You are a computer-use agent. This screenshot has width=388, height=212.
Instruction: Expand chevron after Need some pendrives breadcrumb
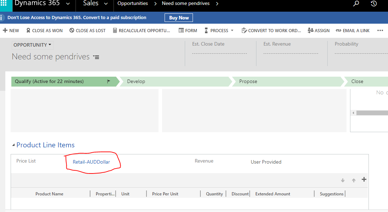pyautogui.click(x=217, y=4)
